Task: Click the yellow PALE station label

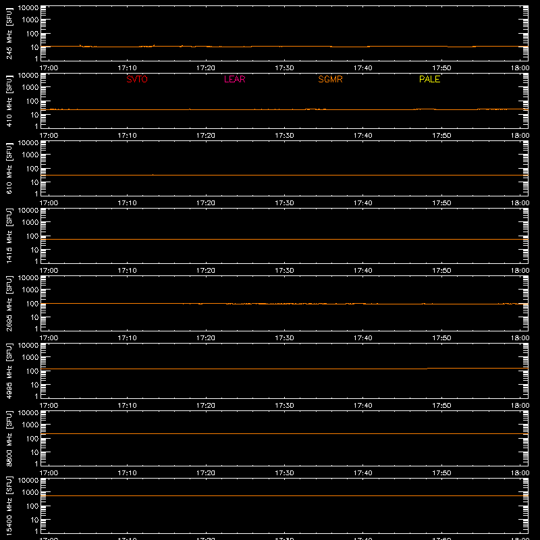Action: click(x=429, y=79)
